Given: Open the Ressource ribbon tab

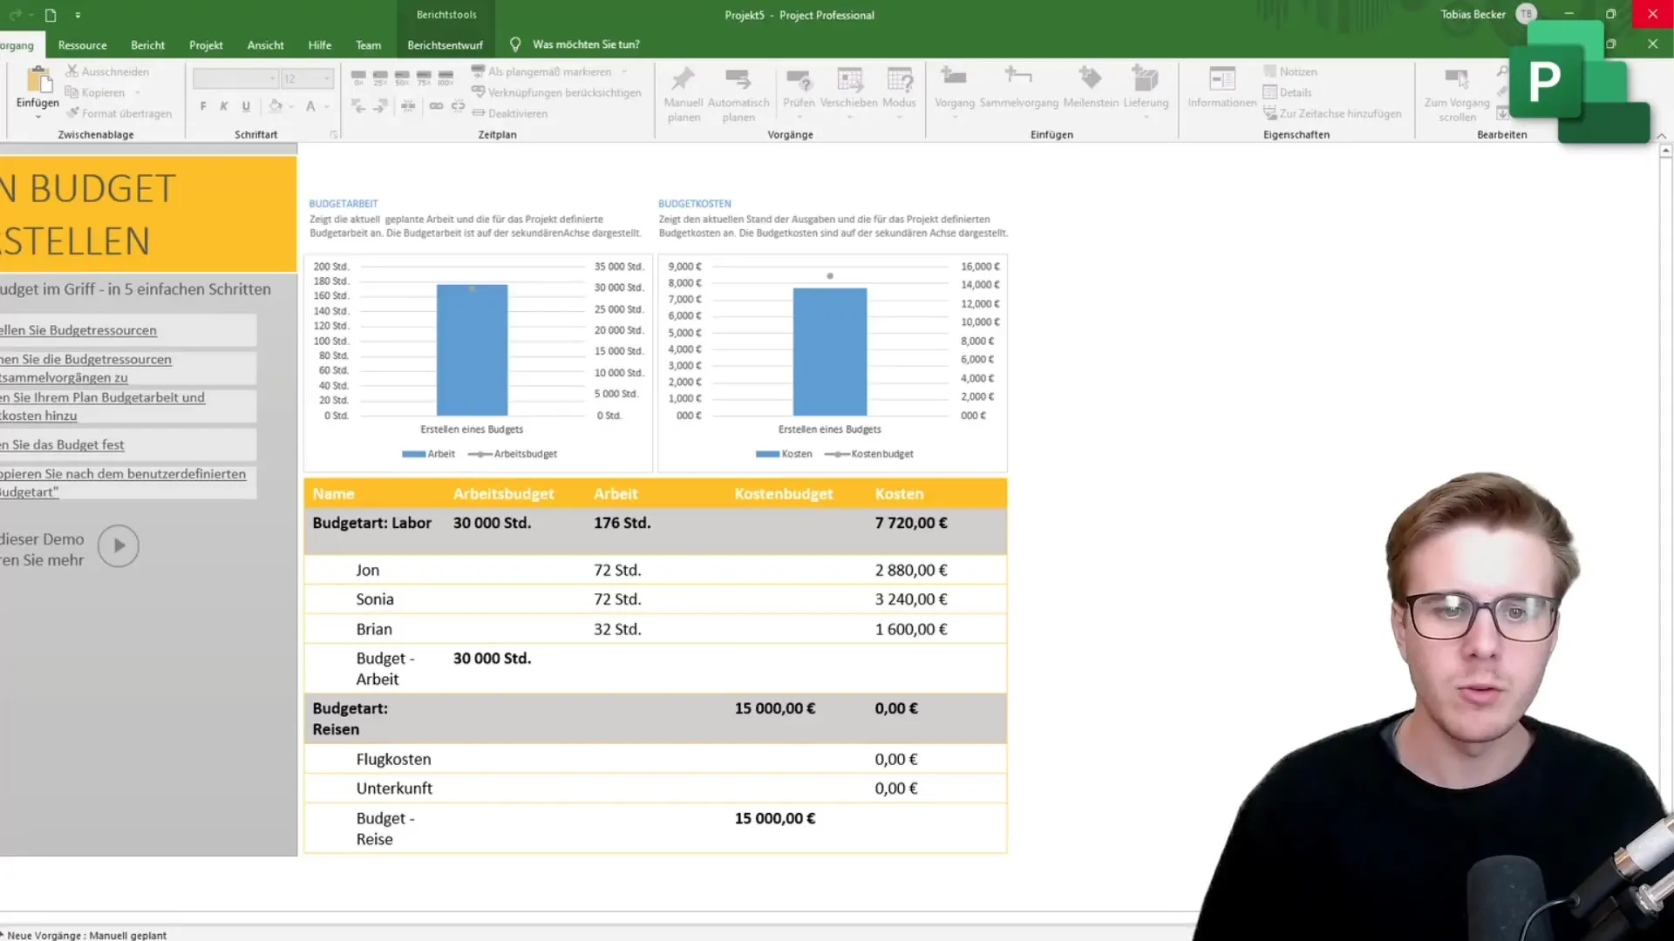Looking at the screenshot, I should click(82, 44).
